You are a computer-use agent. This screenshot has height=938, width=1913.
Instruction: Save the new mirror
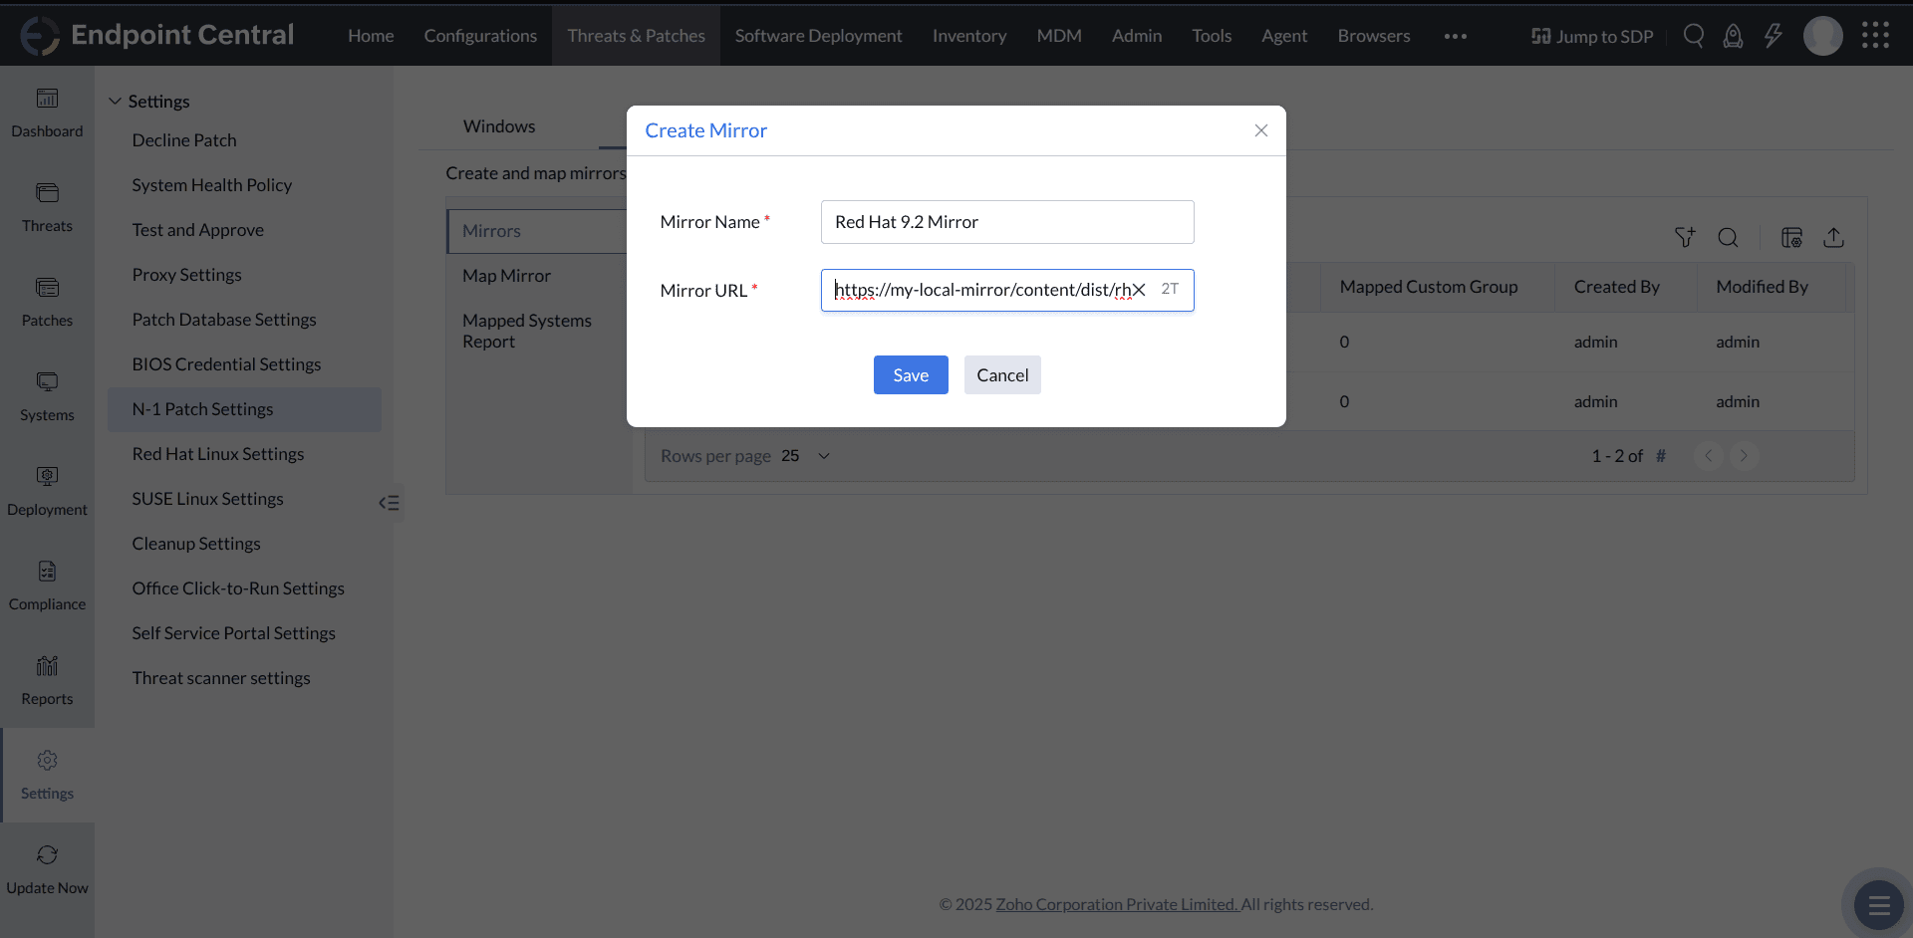(911, 374)
